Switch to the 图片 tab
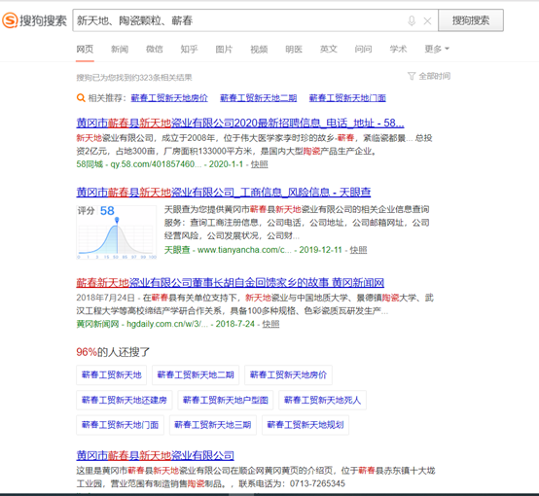 click(224, 50)
